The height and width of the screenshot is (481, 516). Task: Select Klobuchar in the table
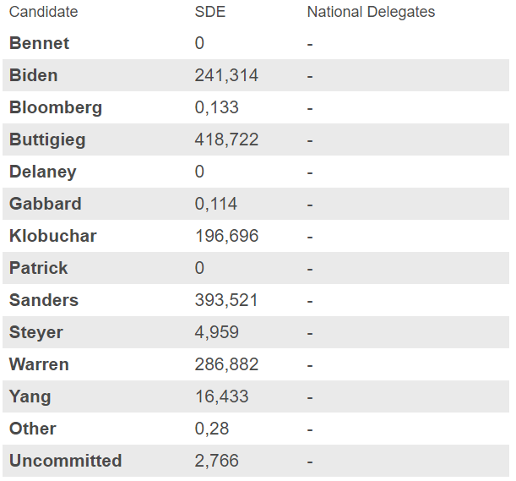[x=53, y=236]
